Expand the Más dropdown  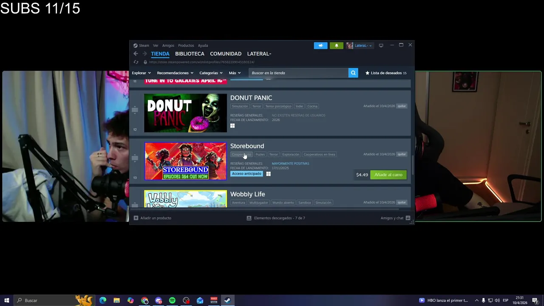click(235, 73)
